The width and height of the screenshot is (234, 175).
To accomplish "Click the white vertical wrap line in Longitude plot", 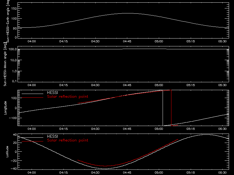I will click(163, 108).
